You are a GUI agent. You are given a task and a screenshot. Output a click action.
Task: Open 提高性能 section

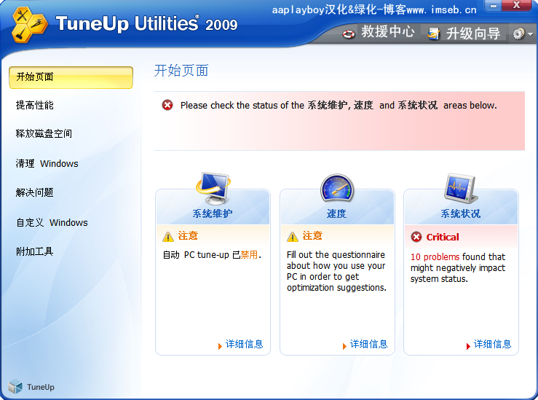tap(35, 105)
